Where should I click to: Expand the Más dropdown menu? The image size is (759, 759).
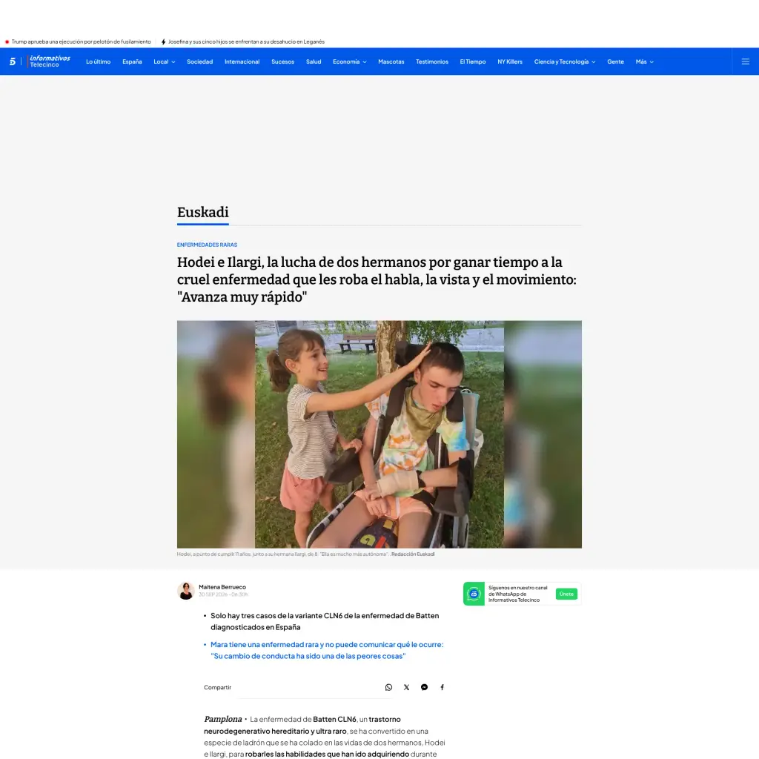pyautogui.click(x=644, y=62)
